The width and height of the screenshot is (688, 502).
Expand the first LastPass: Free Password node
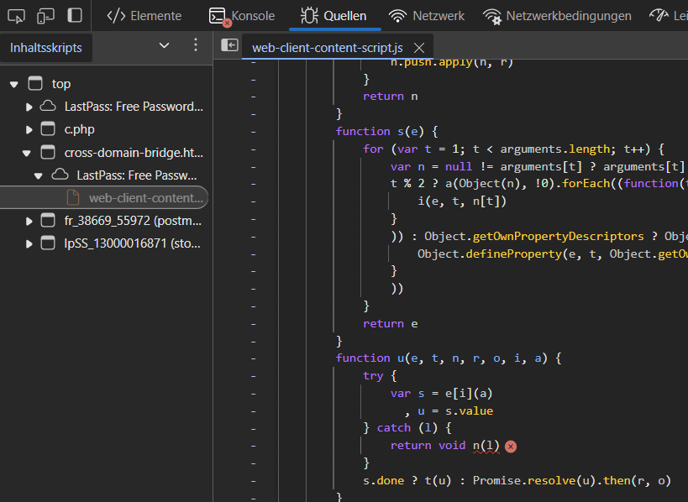29,107
